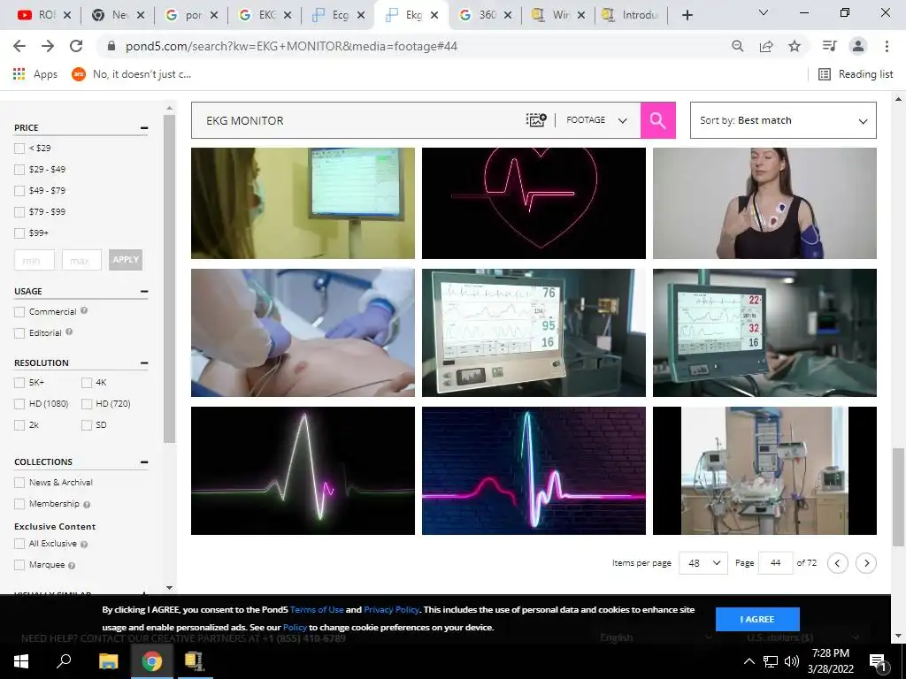
Task: Collapse the PRICE filter section
Action: (x=144, y=127)
